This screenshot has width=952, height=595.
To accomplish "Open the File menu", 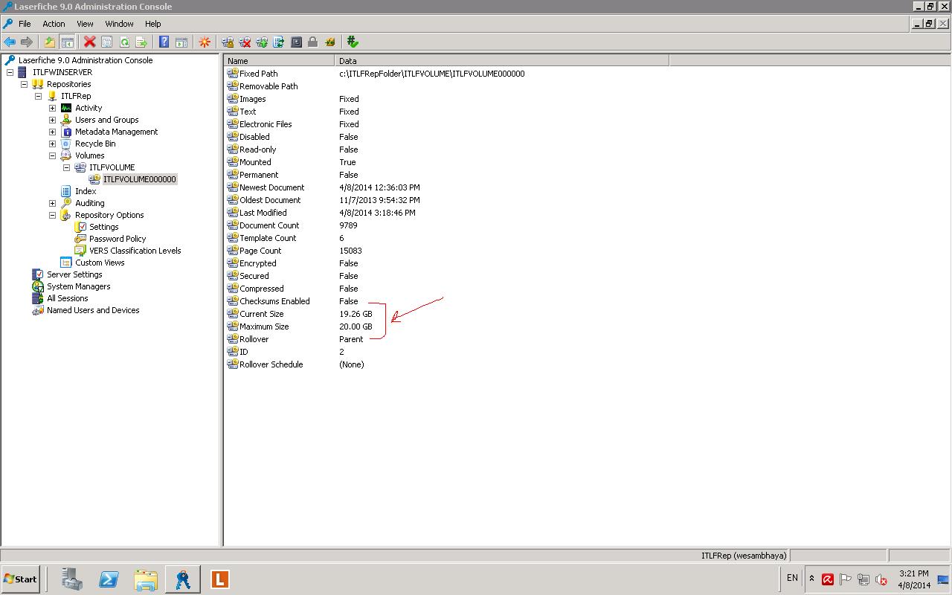I will pos(25,24).
